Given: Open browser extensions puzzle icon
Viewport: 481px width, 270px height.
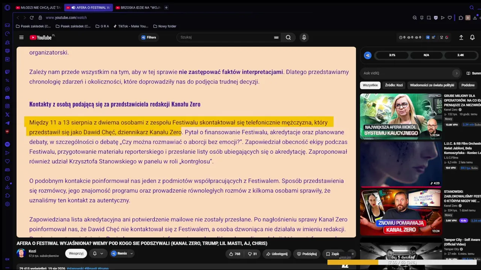Looking at the screenshot, I should click(461, 18).
